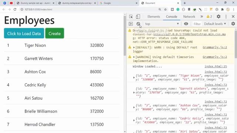
Task: Select the inspect element picker icon
Action: click(131, 17)
